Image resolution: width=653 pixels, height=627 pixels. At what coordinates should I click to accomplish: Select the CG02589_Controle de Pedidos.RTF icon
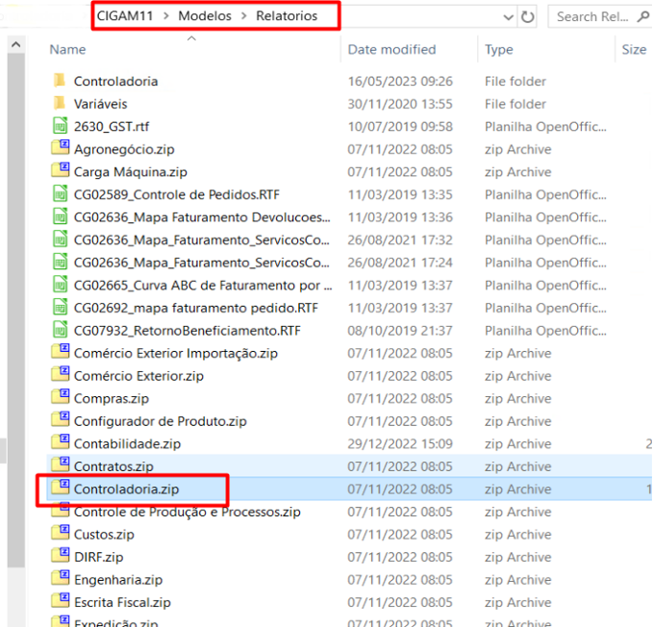pyautogui.click(x=61, y=193)
